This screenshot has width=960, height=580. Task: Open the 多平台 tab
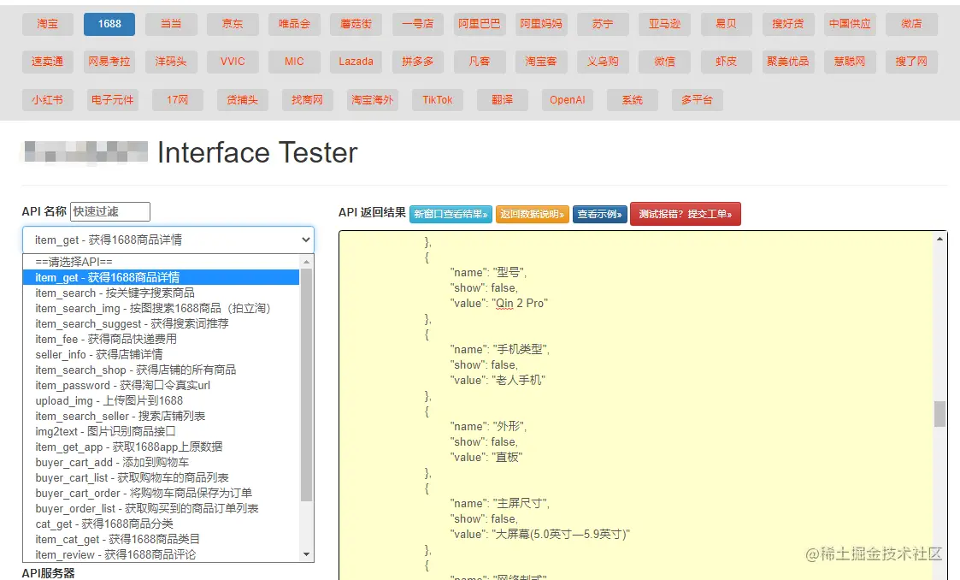pyautogui.click(x=697, y=100)
